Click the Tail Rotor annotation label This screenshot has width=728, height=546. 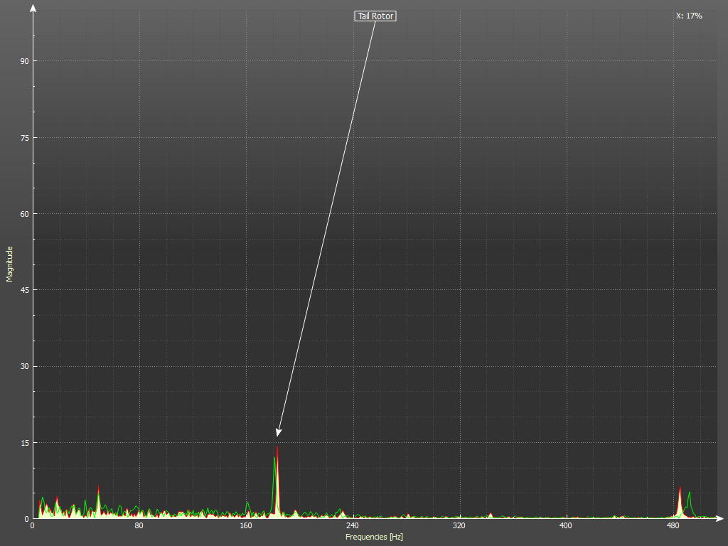click(375, 16)
